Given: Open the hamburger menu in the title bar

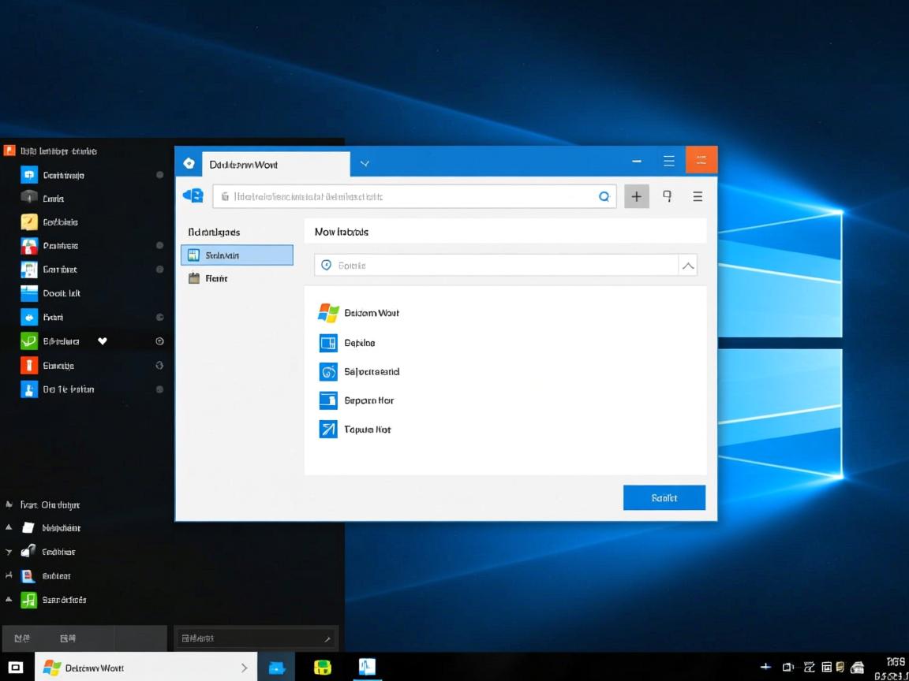Looking at the screenshot, I should (669, 160).
